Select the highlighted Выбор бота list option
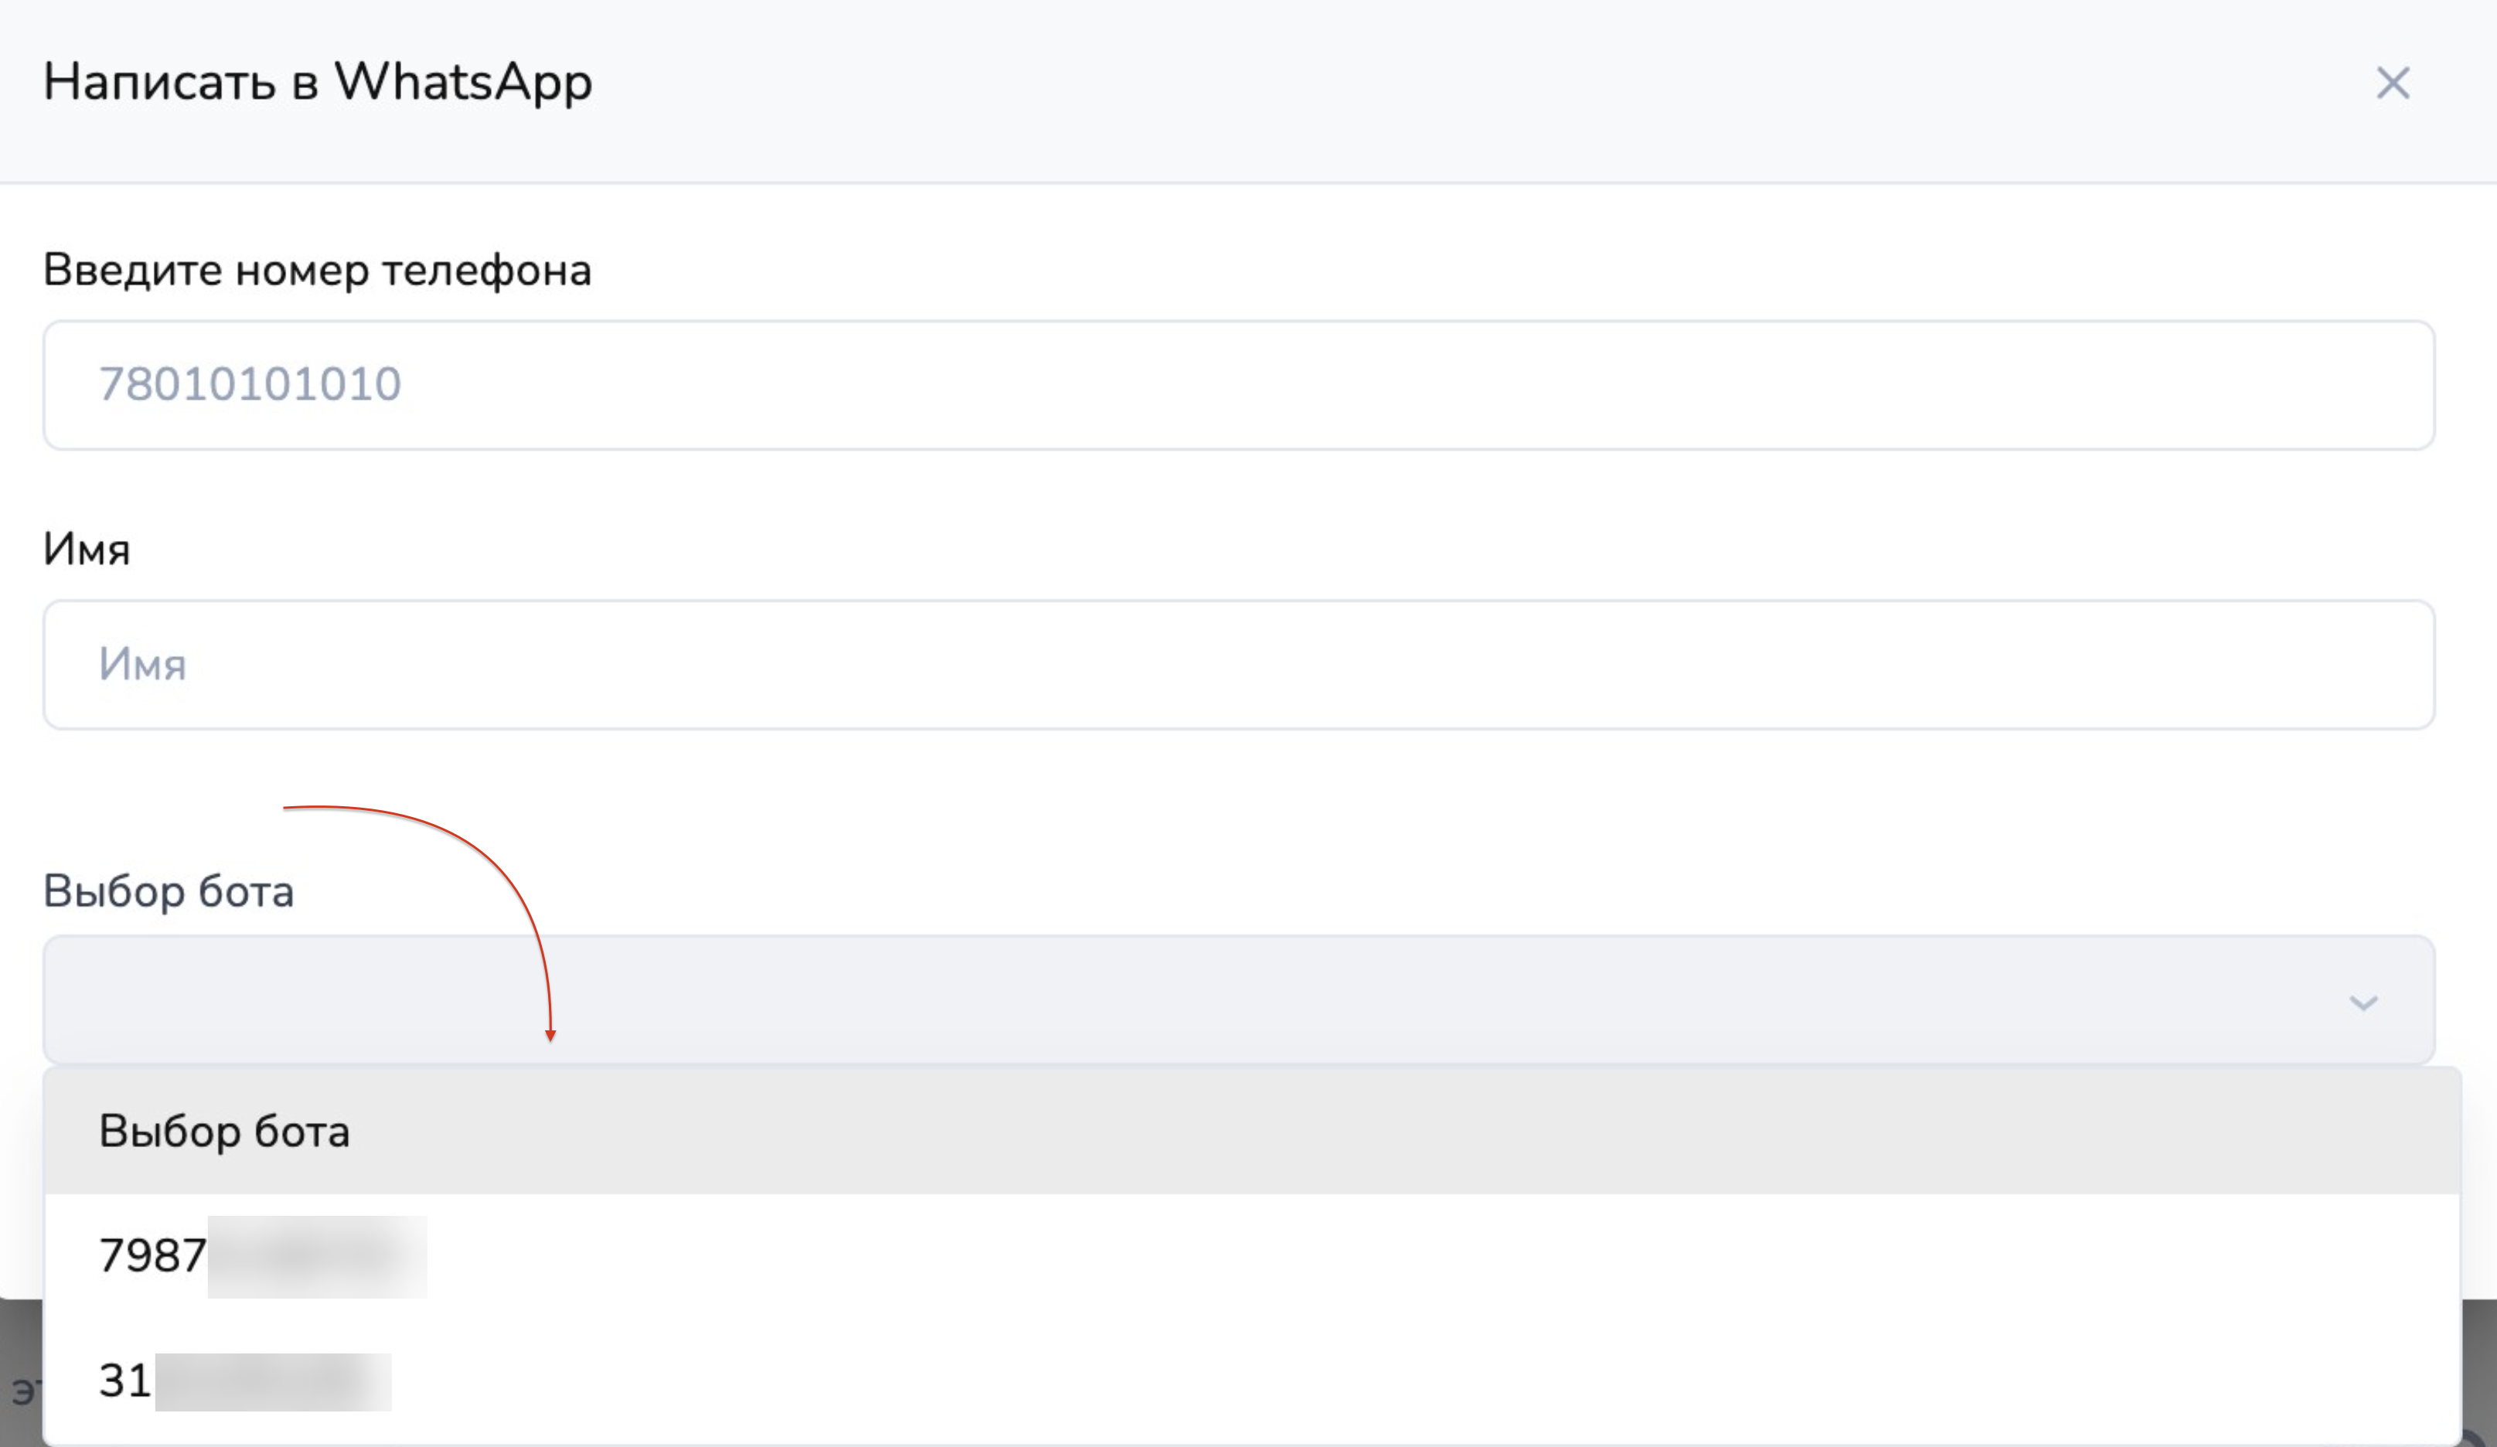Image resolution: width=2497 pixels, height=1447 pixels. click(224, 1131)
